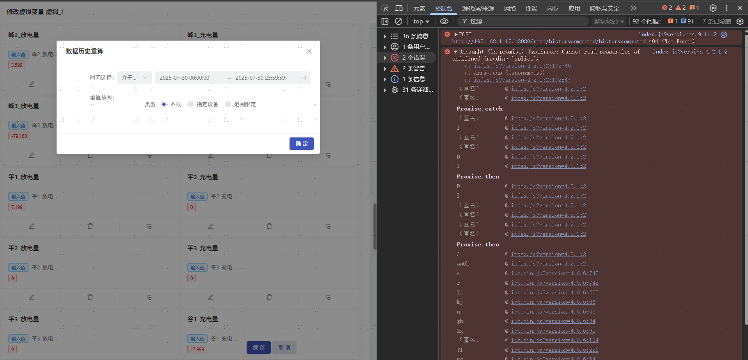Click the edit pencil icon under 峰2_放电量
The image size is (748, 360).
32,84
